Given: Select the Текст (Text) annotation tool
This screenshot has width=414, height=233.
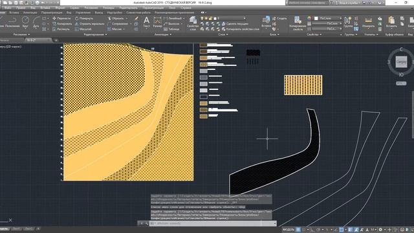Looking at the screenshot, I should [147, 22].
